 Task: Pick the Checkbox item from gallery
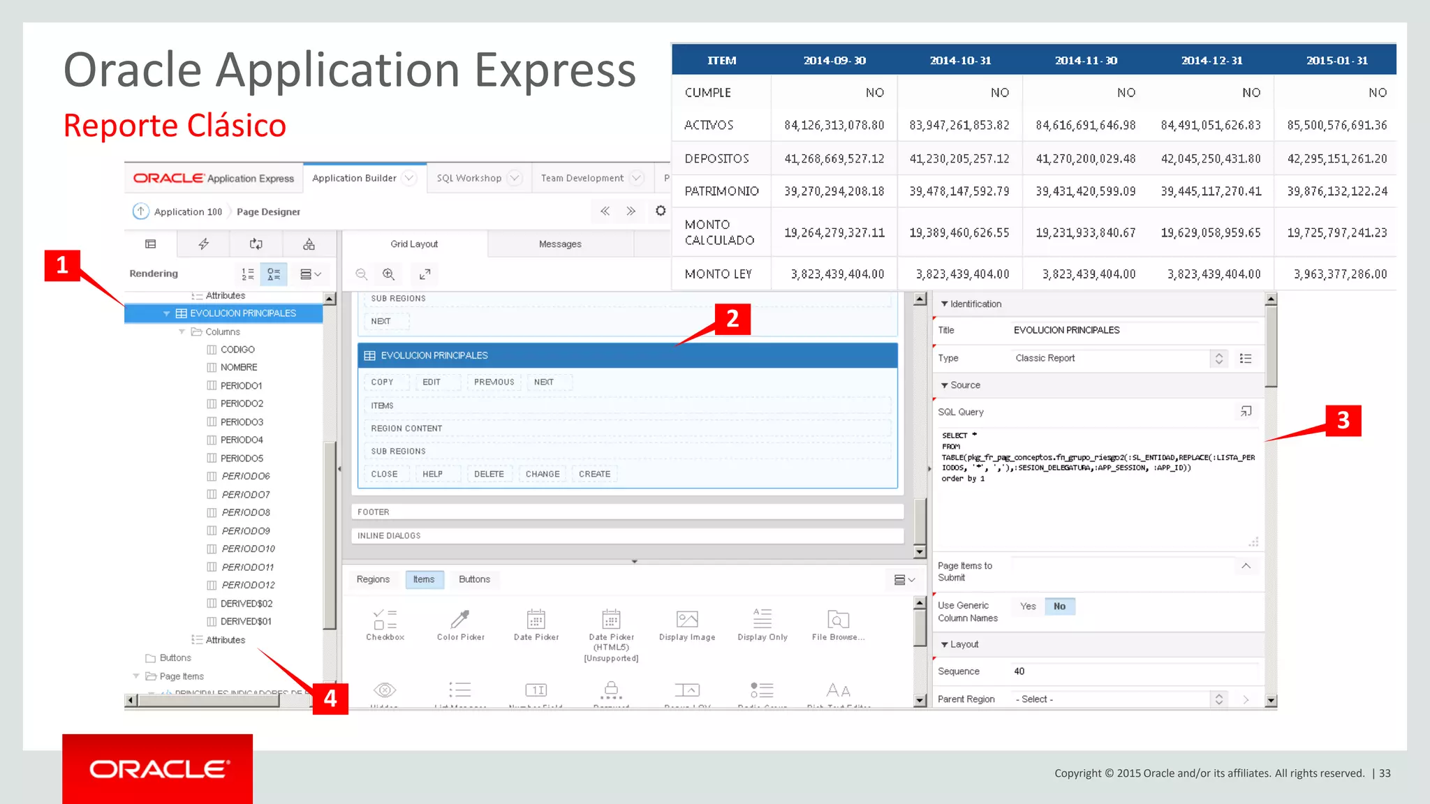385,624
